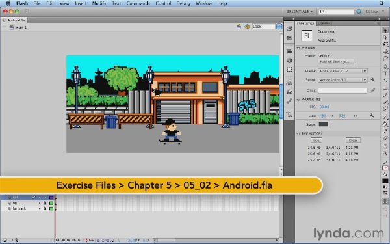Select the Zoom magnifier tool
The width and height of the screenshot is (390, 244).
[x=385, y=153]
